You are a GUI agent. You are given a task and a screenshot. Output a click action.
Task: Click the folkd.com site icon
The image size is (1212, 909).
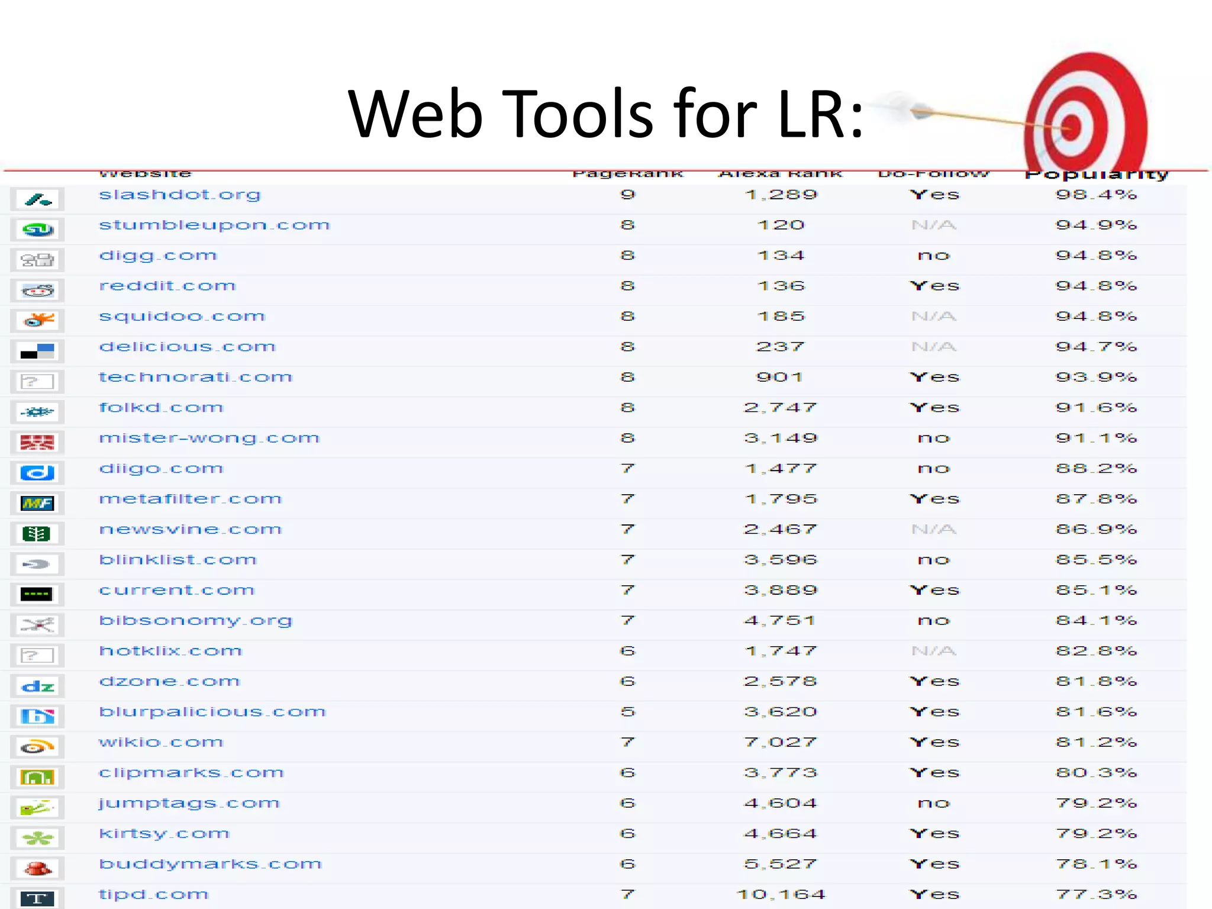[37, 412]
